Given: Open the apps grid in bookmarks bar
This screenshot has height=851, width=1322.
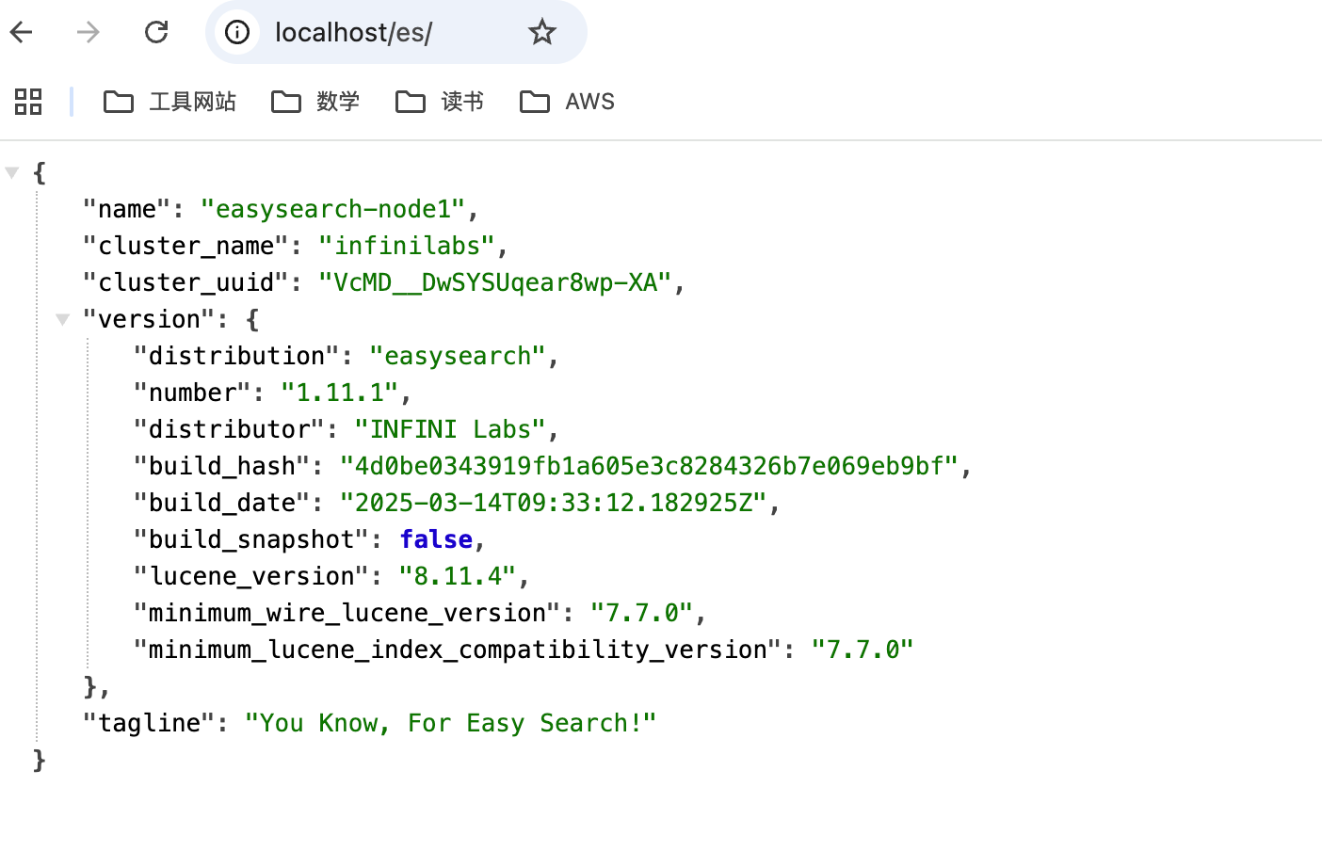Looking at the screenshot, I should click(28, 102).
